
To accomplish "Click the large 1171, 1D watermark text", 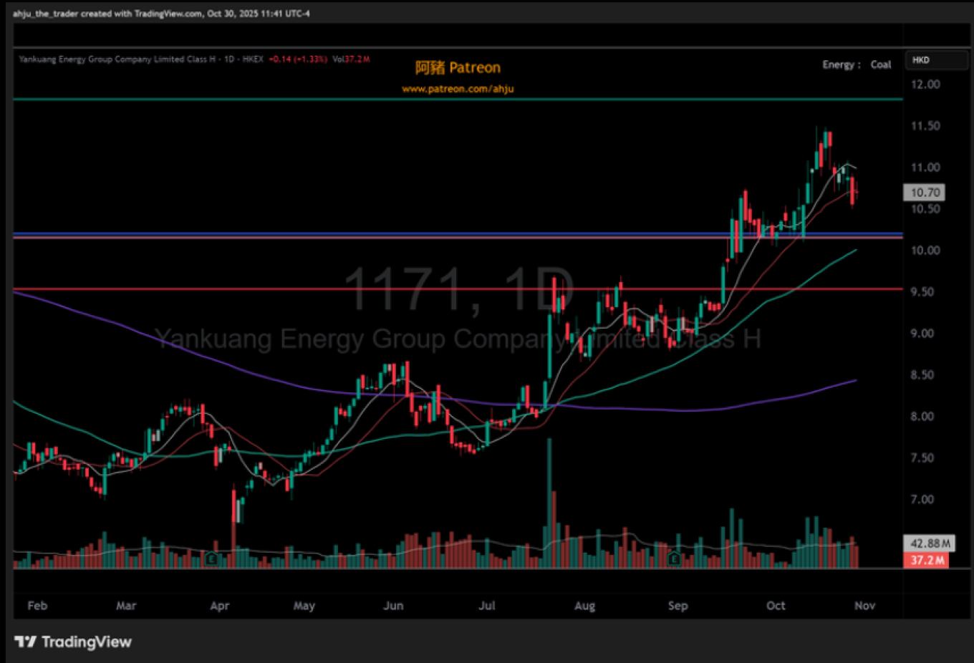I will 458,289.
